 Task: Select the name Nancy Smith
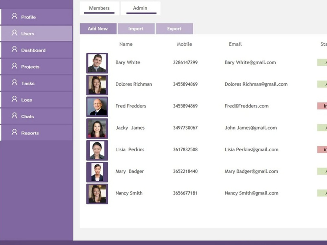coord(129,193)
